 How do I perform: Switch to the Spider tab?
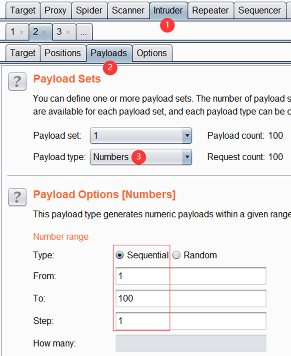point(89,10)
